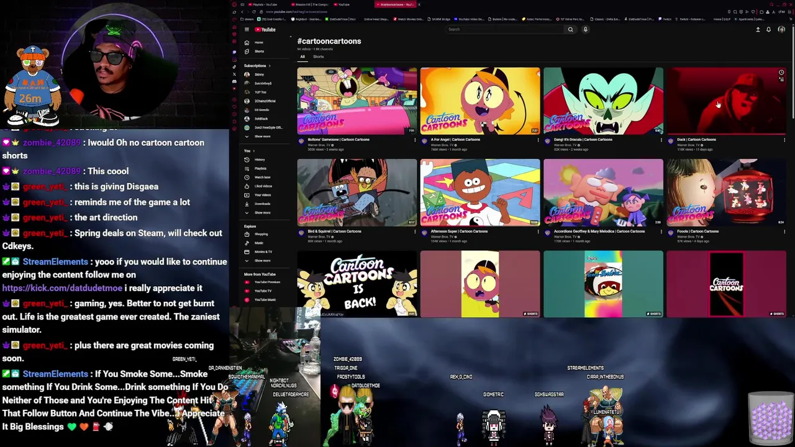
Task: Open YouTube Music link
Action: click(261, 300)
